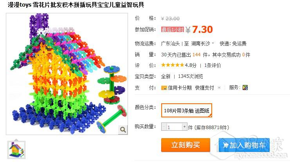Increase quantity with the plus button

coord(184,127)
